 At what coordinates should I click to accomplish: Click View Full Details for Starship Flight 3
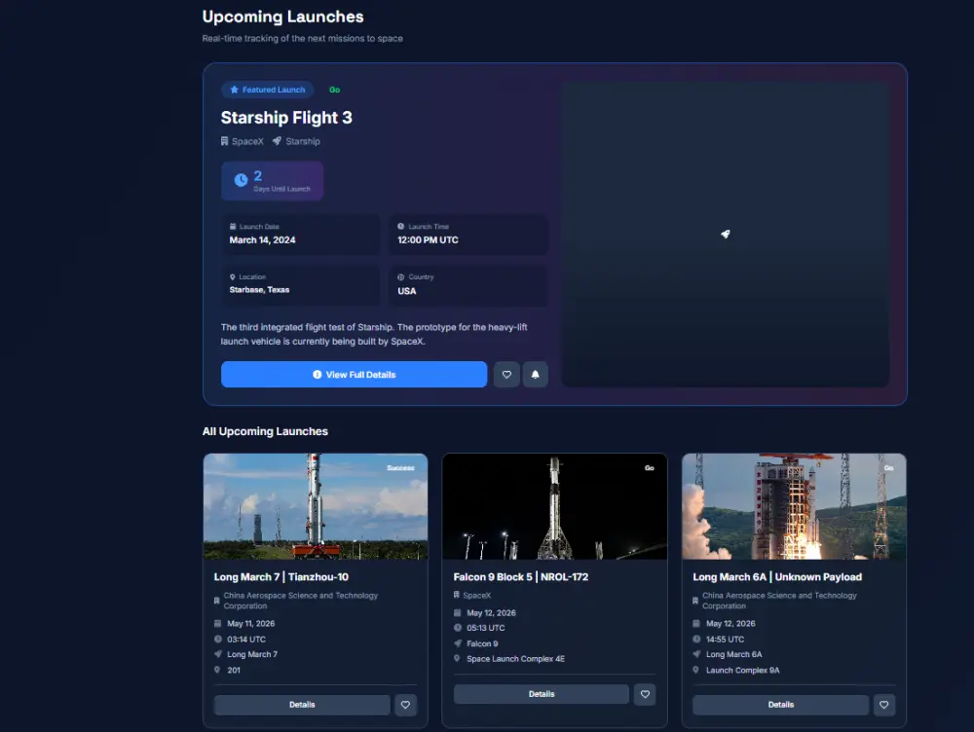pos(354,375)
